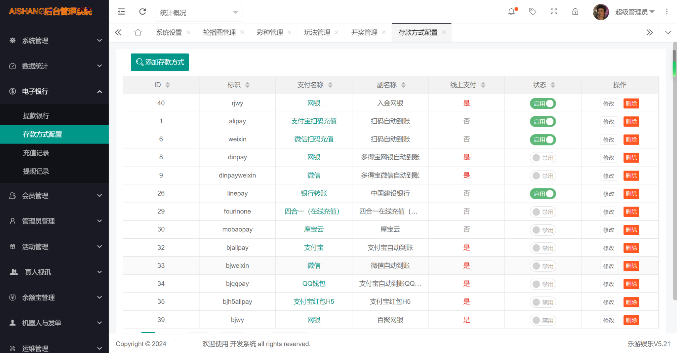Collapse sidebar with menu fold icon

coord(121,12)
